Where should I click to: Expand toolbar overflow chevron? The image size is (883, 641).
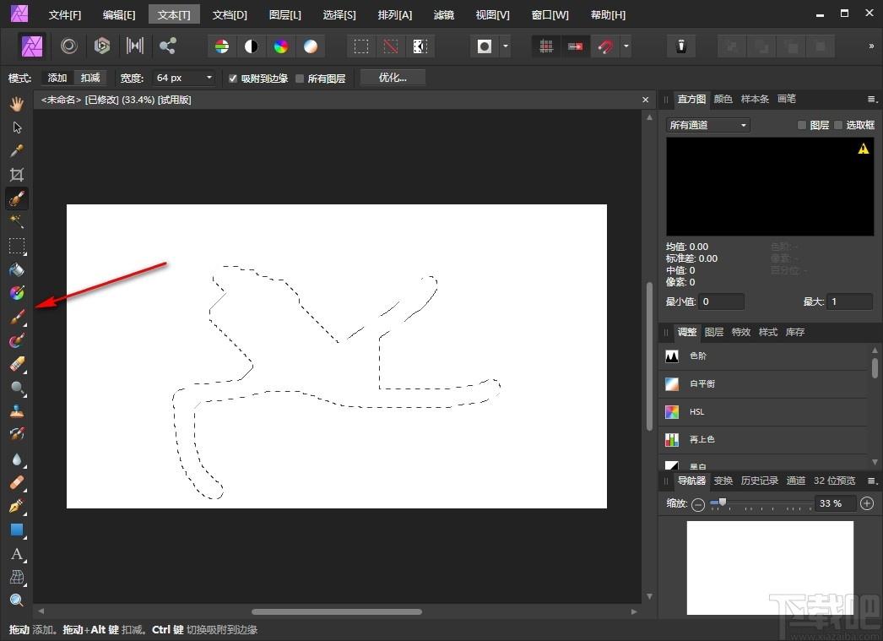pyautogui.click(x=871, y=46)
